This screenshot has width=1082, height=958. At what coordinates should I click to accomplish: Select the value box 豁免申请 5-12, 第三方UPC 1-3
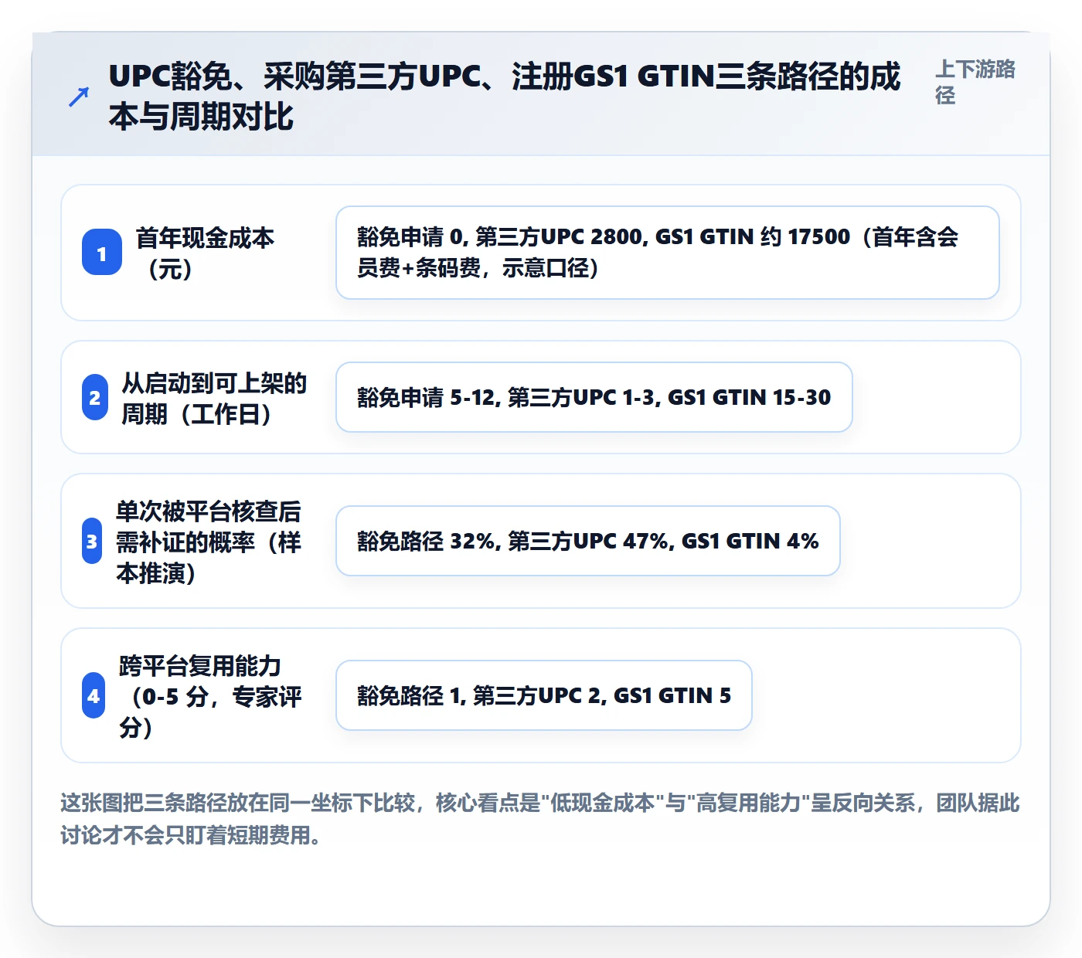point(594,397)
